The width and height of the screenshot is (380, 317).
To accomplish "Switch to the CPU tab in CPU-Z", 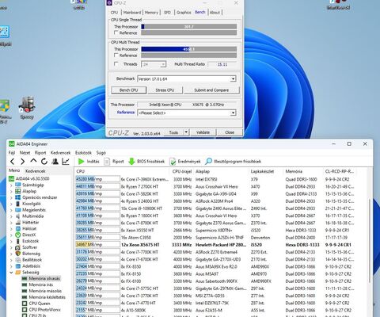I will click(x=114, y=13).
